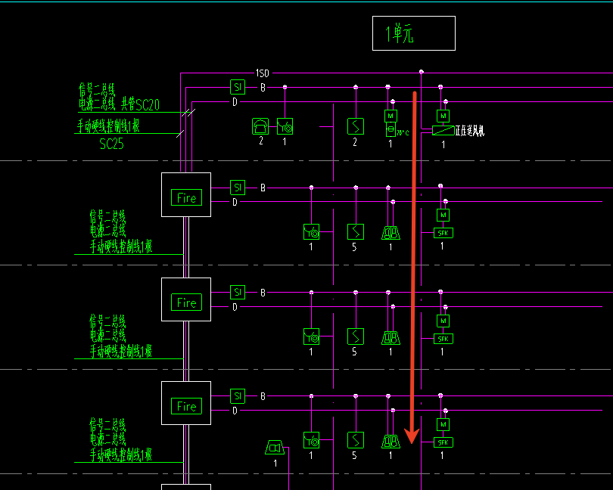Click the sounder strobe symbol in the topmost Fire row
Image resolution: width=613 pixels, height=490 pixels.
[391, 233]
